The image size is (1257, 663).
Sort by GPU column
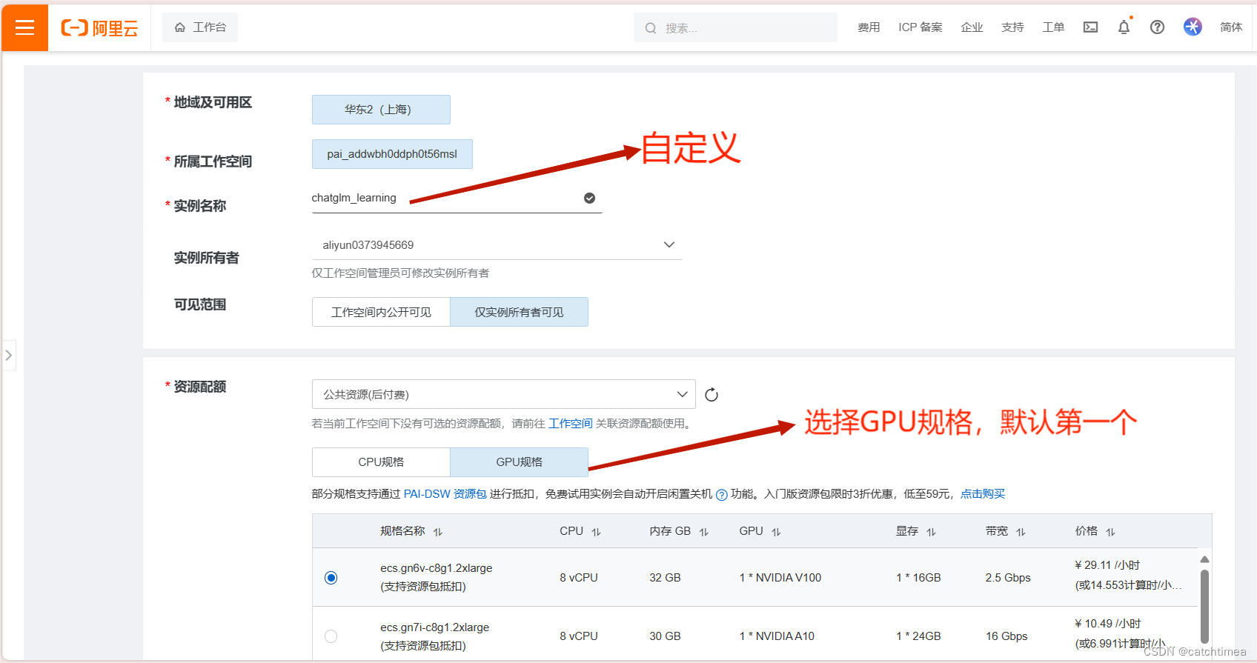tap(776, 532)
